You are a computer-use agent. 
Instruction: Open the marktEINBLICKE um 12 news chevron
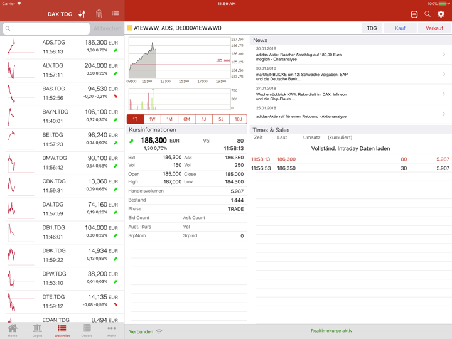444,74
